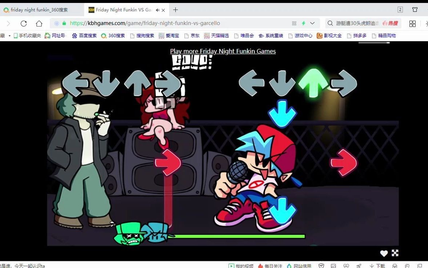
Task: Open the four-square apps grid icon
Action: click(x=412, y=24)
